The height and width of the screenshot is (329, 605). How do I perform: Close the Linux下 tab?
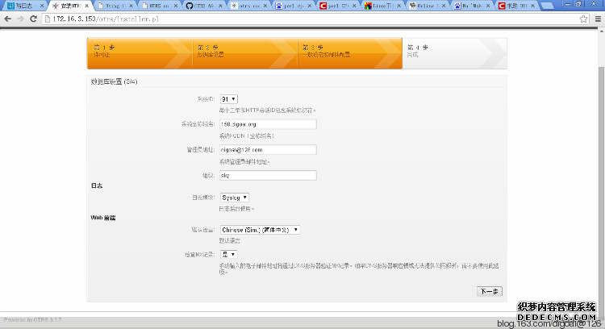[x=399, y=6]
